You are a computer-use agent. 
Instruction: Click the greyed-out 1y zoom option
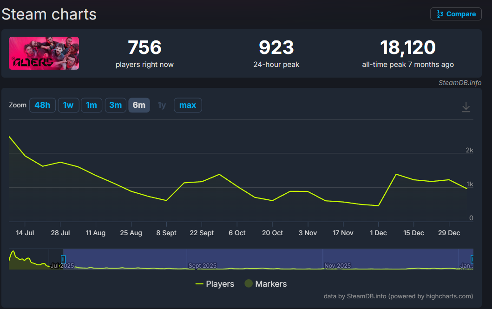click(162, 105)
